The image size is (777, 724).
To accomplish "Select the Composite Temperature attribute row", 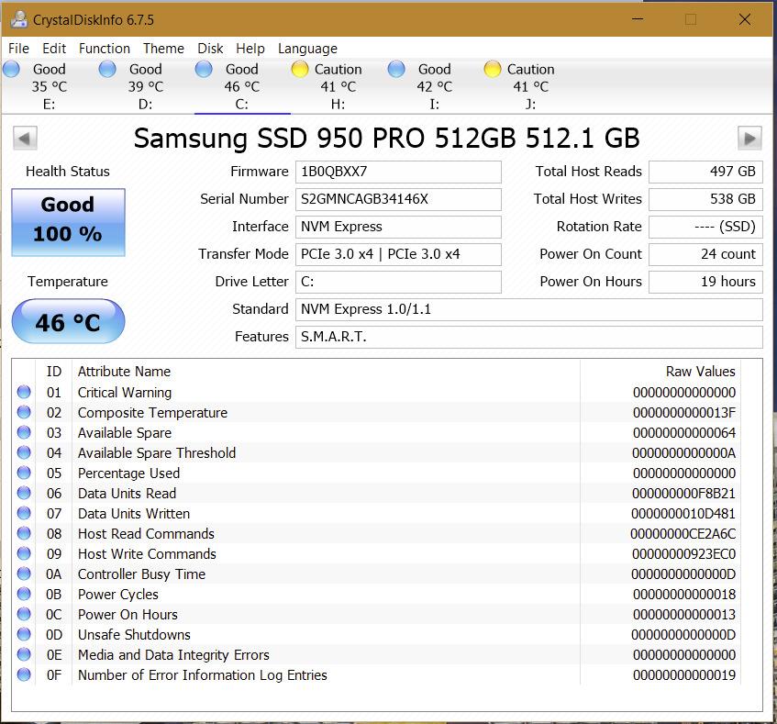I will pyautogui.click(x=152, y=413).
